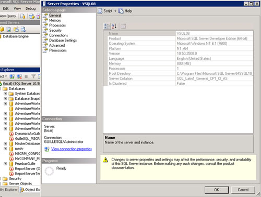Select the Security folder in Object Explorer
261x197 pixels.
click(x=15, y=179)
